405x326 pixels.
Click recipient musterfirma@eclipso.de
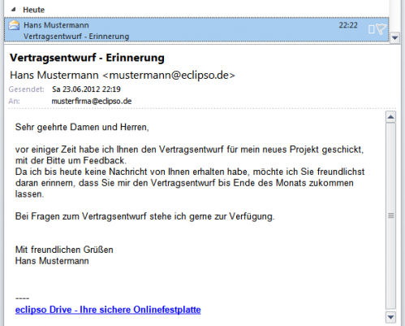coord(92,101)
